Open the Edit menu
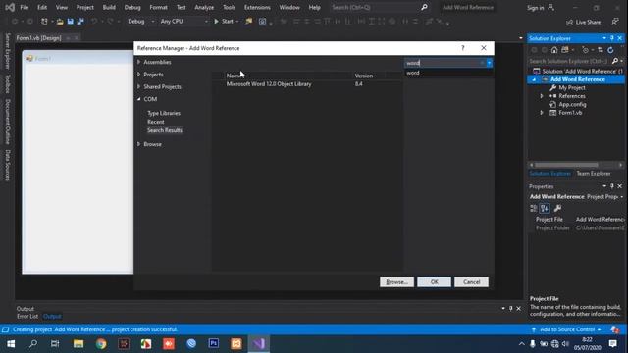628x353 pixels. tap(42, 7)
